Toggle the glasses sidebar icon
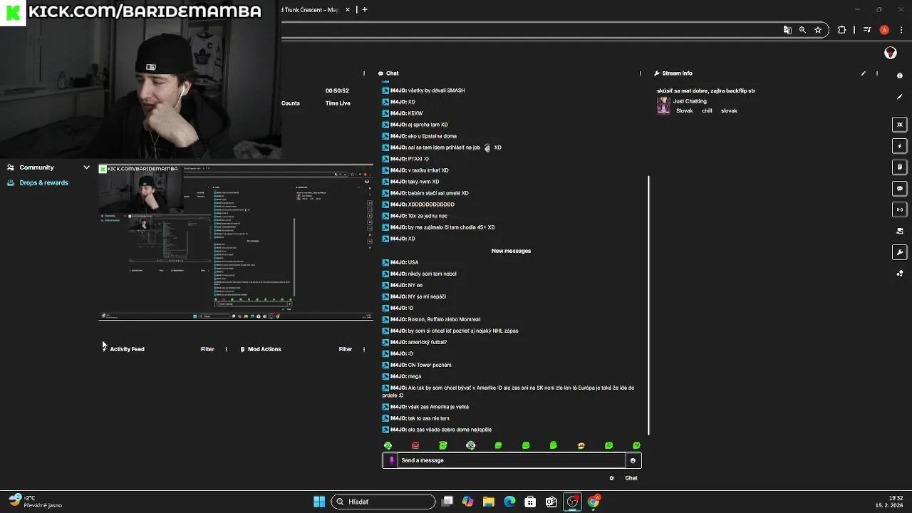The image size is (912, 513). (x=900, y=209)
